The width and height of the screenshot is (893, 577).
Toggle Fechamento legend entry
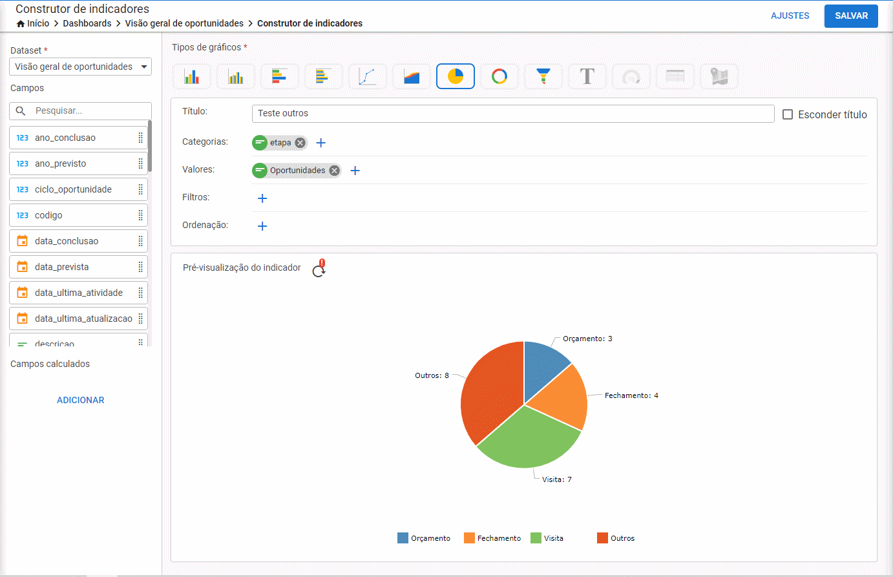click(492, 538)
